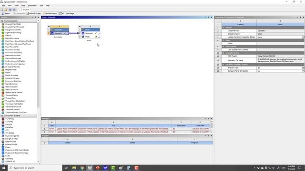305x171 pixels.
Task: Open the File menu
Action: pos(3,6)
